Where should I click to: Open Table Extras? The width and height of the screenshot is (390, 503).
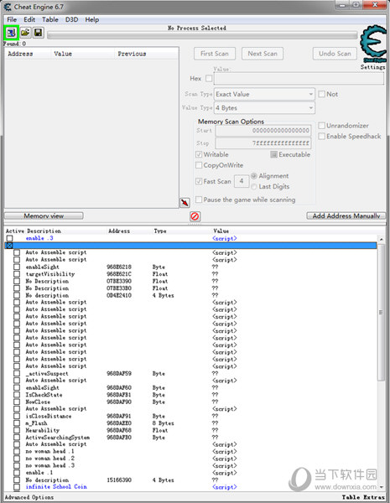[363, 497]
